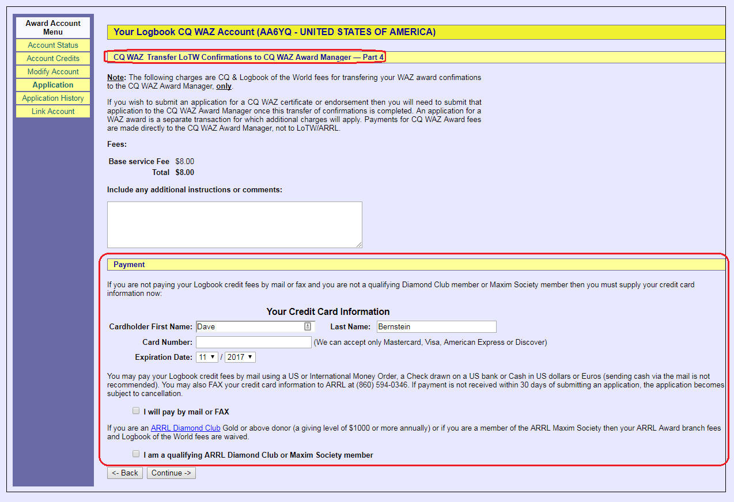
Task: Follow the ARRL Diamond Club link
Action: pos(186,428)
